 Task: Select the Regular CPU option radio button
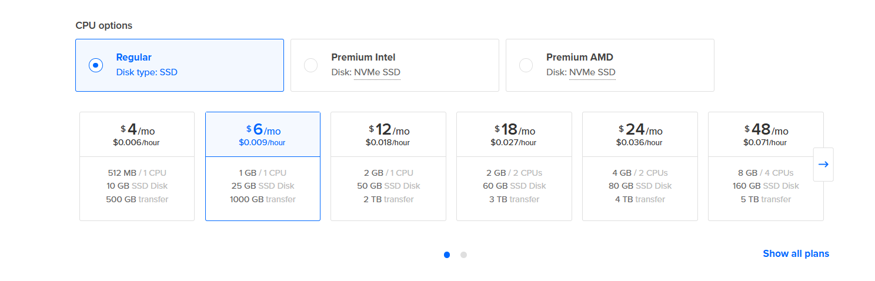click(x=96, y=65)
